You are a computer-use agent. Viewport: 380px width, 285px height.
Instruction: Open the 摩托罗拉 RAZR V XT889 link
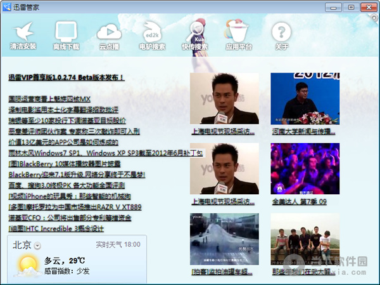click(x=75, y=207)
